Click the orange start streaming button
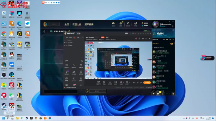 tap(147, 83)
